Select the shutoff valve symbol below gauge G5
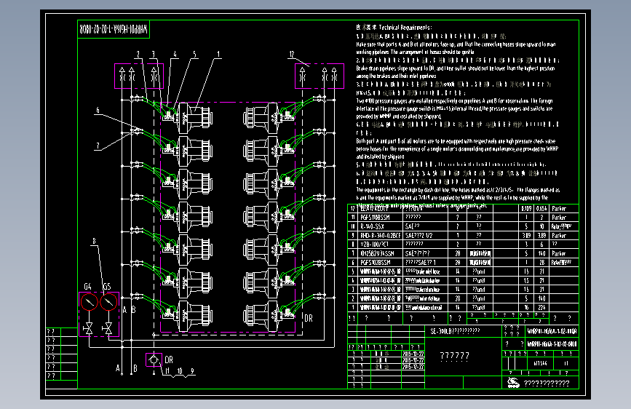This screenshot has height=409, width=631. point(108,329)
